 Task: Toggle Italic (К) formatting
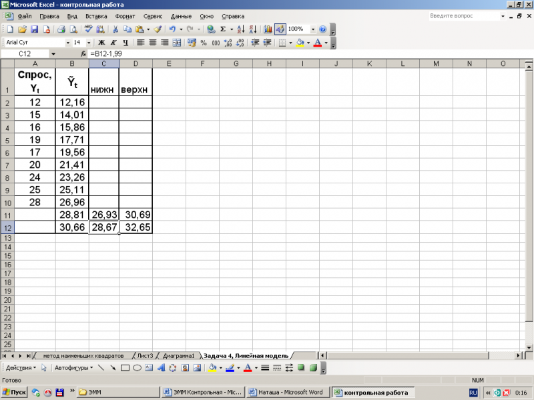[113, 43]
